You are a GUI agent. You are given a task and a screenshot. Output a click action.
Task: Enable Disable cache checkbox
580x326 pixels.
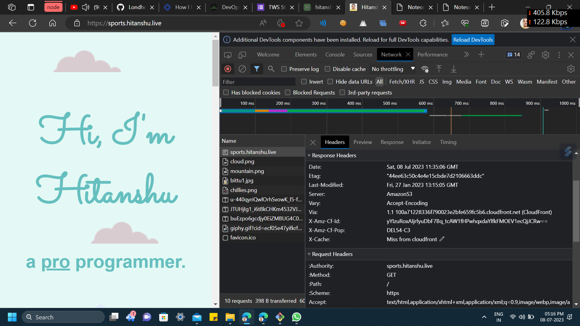tap(327, 69)
